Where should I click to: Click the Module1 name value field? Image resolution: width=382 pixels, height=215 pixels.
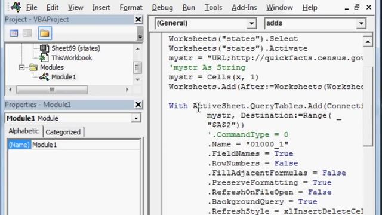[86, 145]
